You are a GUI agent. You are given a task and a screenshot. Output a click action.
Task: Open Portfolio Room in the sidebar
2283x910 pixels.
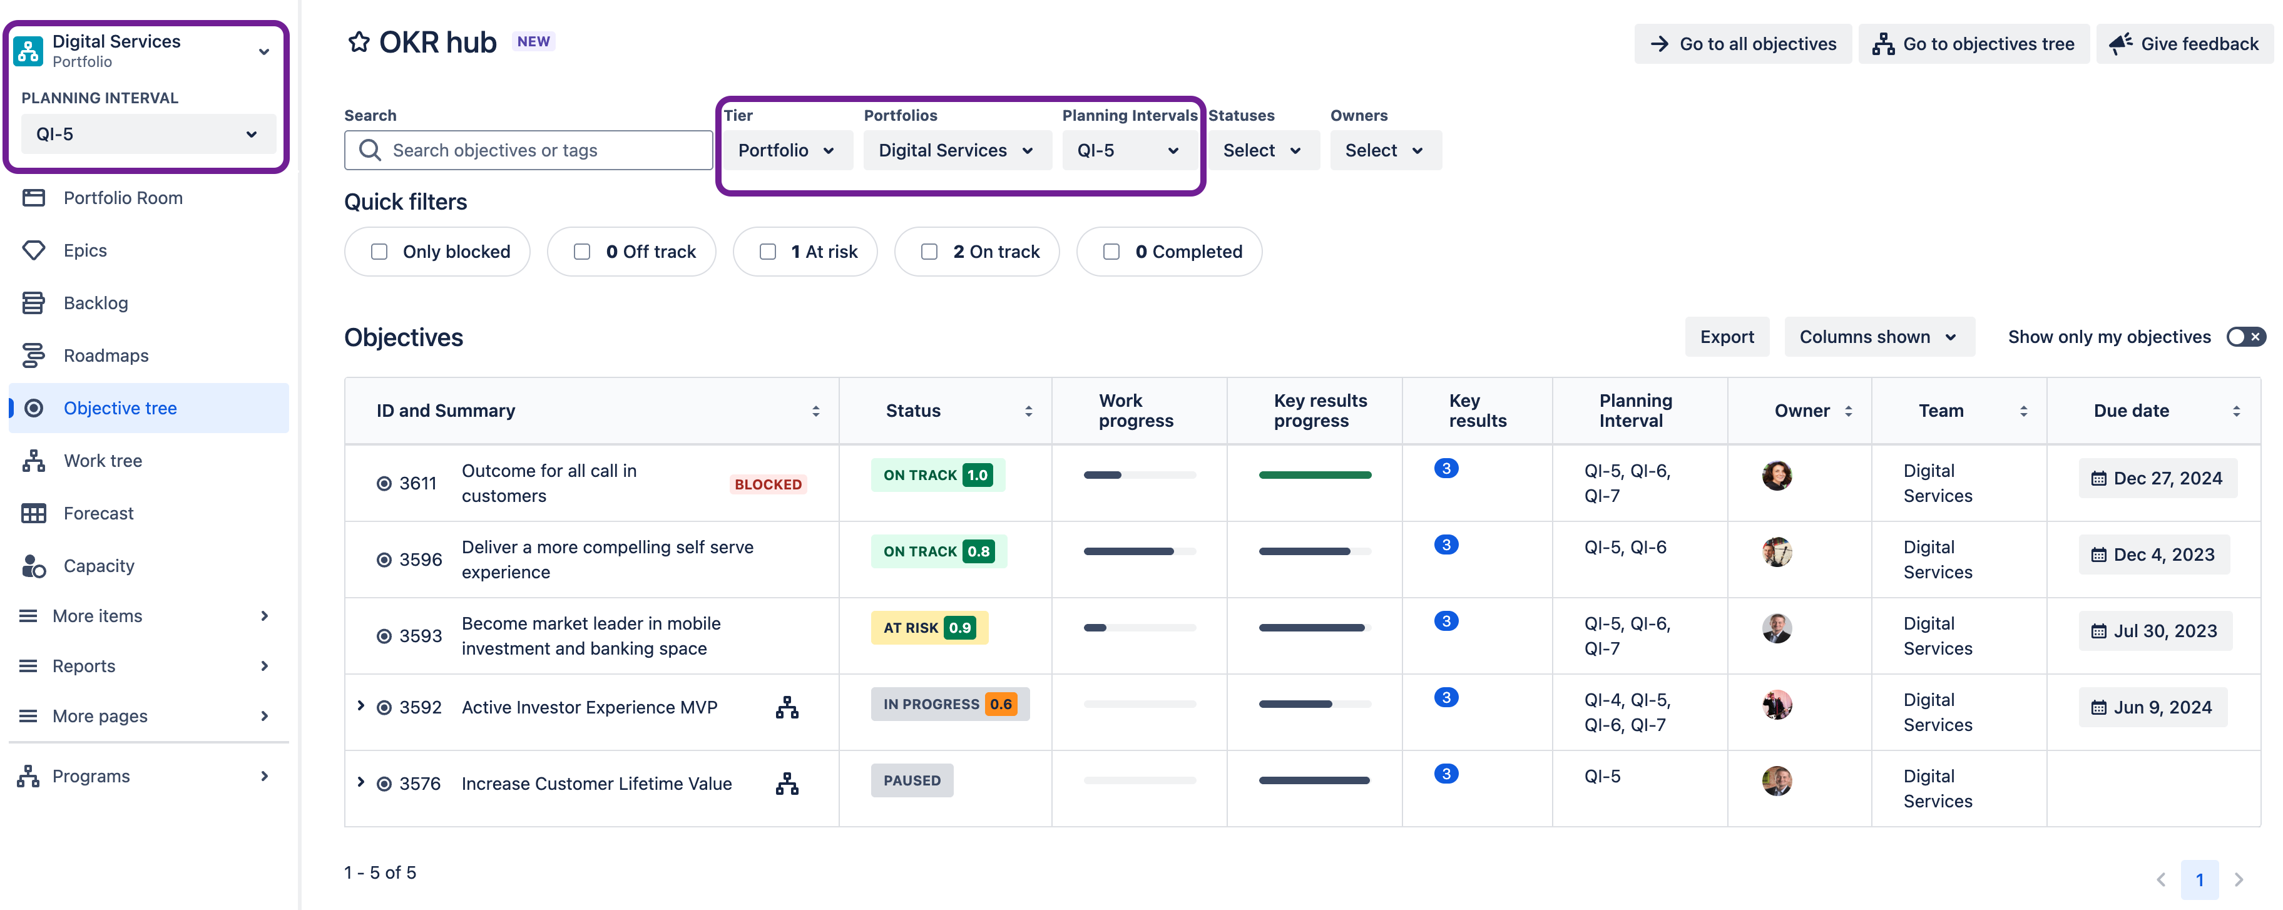click(148, 198)
